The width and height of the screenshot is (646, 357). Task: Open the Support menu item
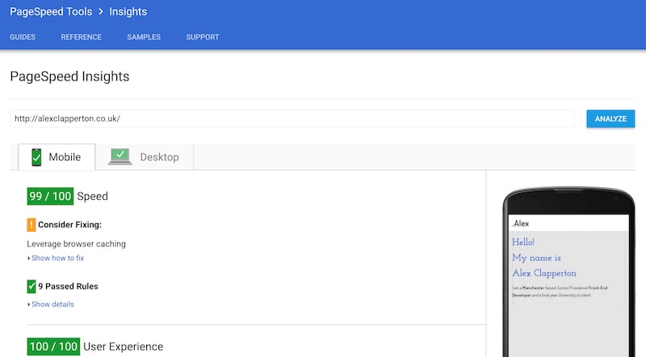point(203,37)
